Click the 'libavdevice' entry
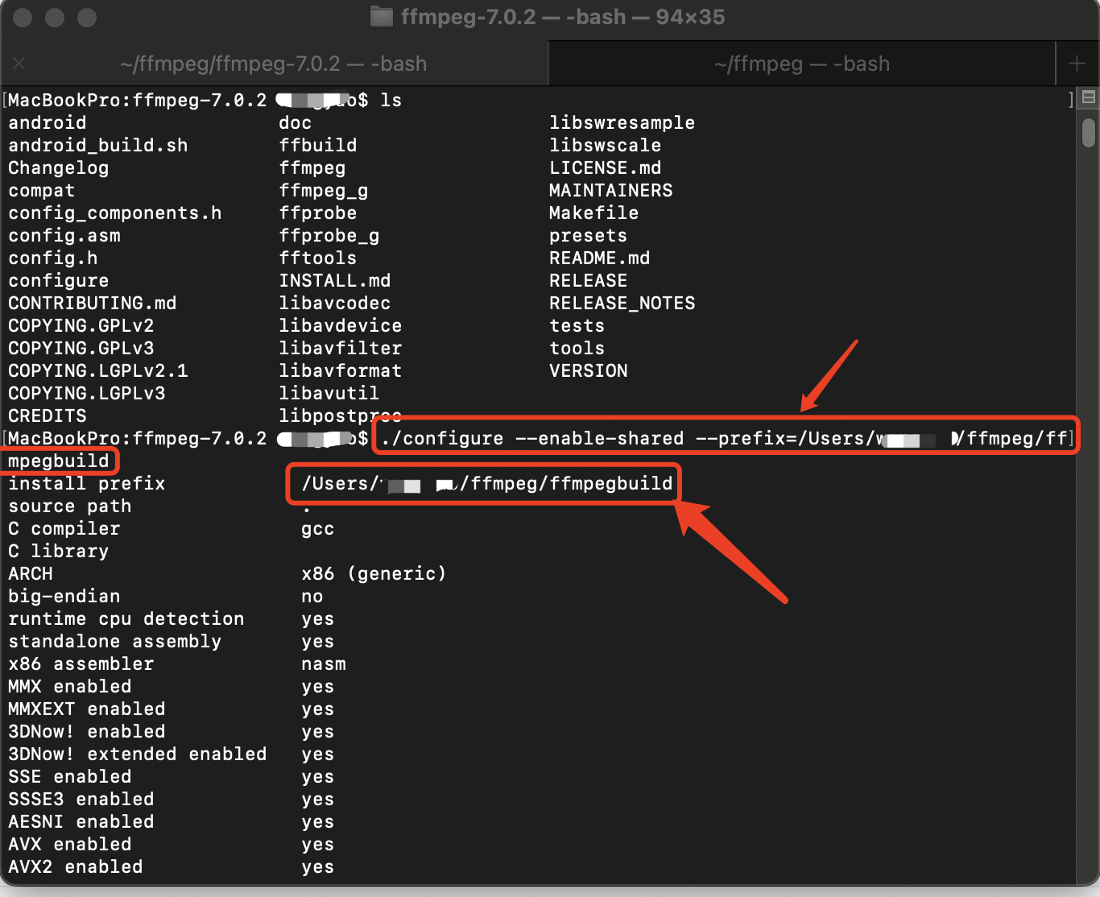The image size is (1100, 897). 341,326
